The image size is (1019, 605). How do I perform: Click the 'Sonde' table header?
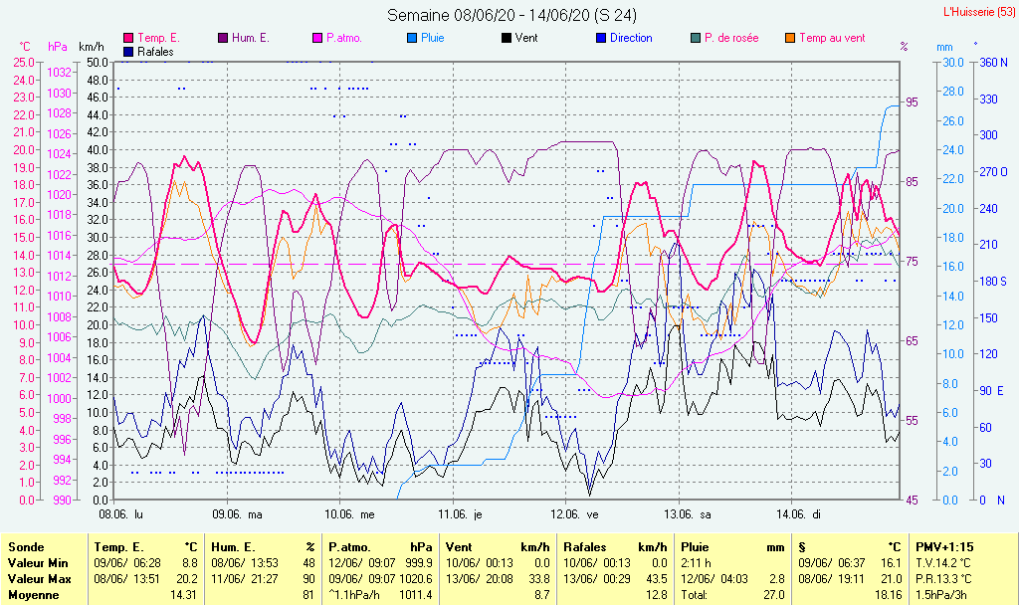pos(26,548)
